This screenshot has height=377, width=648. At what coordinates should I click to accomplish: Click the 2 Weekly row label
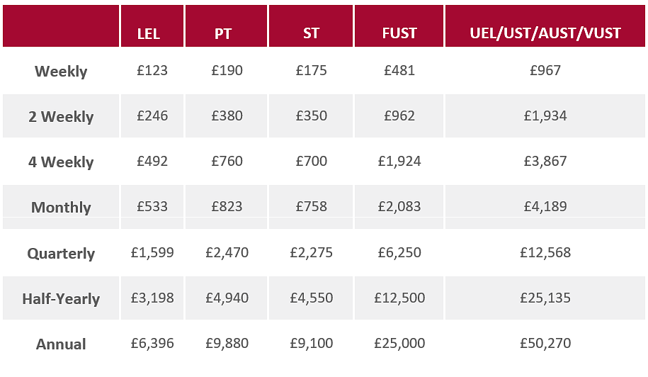(x=61, y=117)
